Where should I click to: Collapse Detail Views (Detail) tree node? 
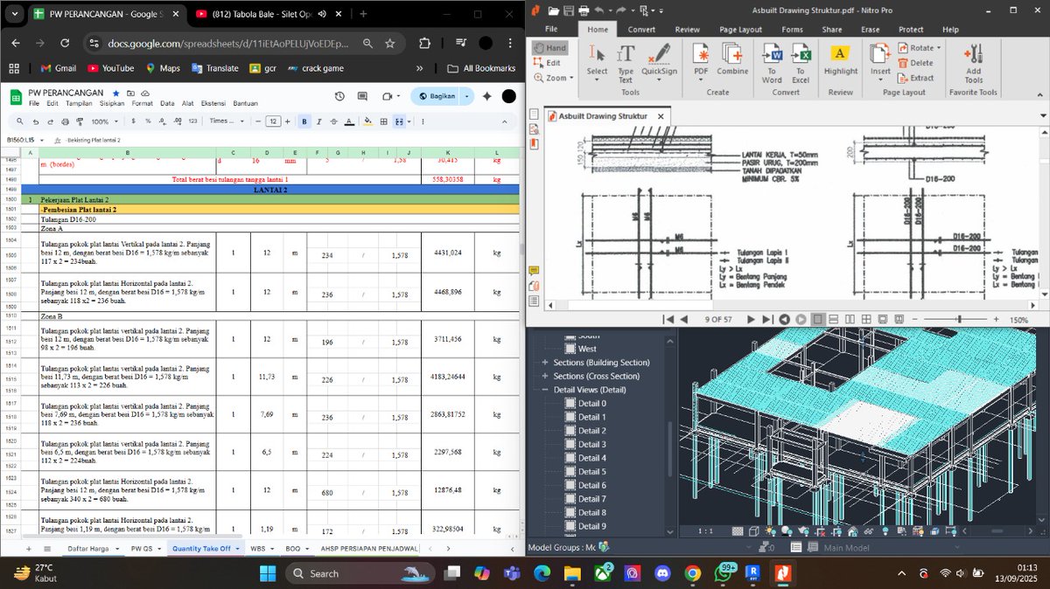[x=544, y=390]
